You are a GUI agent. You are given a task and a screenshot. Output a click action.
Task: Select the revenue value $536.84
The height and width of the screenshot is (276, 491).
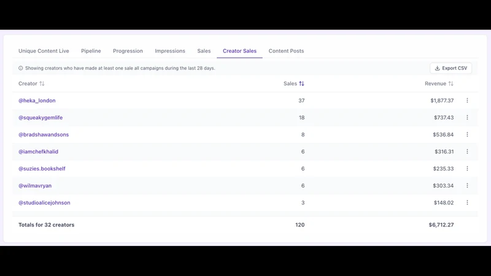(443, 134)
